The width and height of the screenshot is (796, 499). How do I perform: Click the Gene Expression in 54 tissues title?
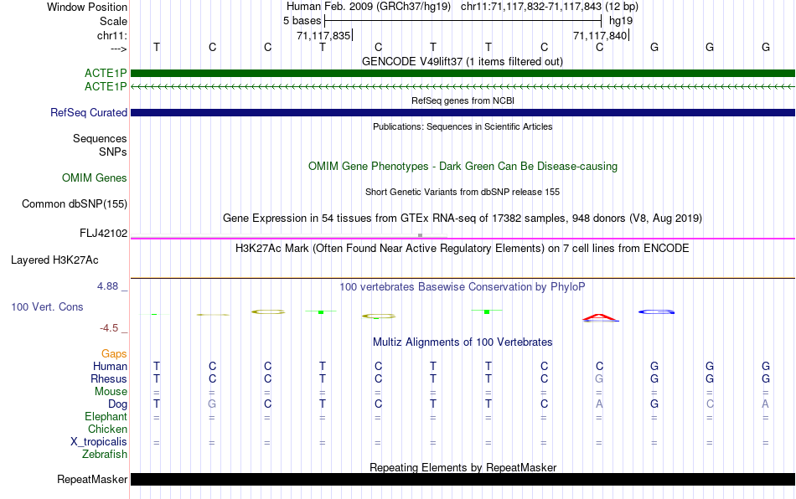(x=463, y=219)
